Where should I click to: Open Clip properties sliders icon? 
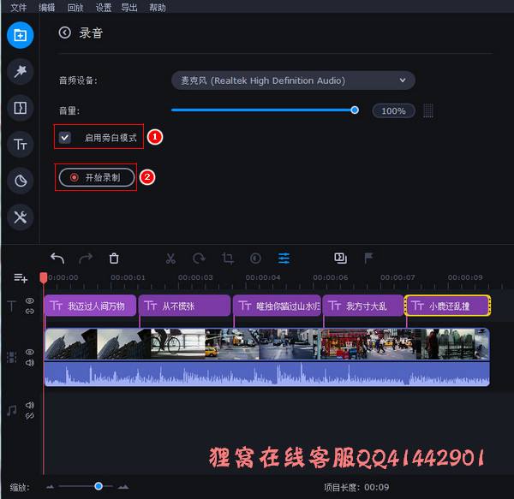coord(284,258)
